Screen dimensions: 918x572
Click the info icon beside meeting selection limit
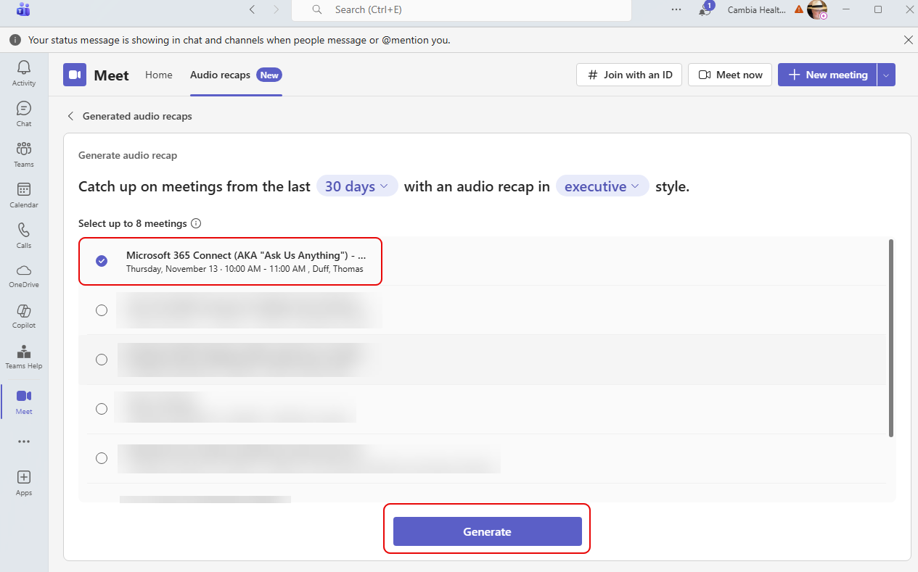tap(196, 223)
